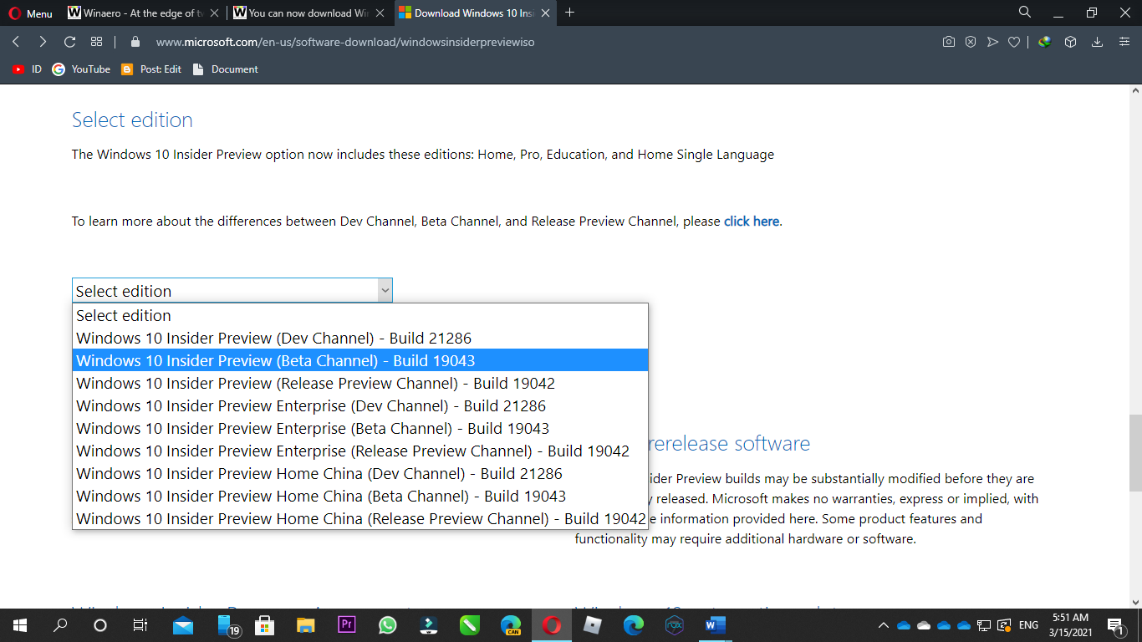Go forward to the next page

coord(43,42)
